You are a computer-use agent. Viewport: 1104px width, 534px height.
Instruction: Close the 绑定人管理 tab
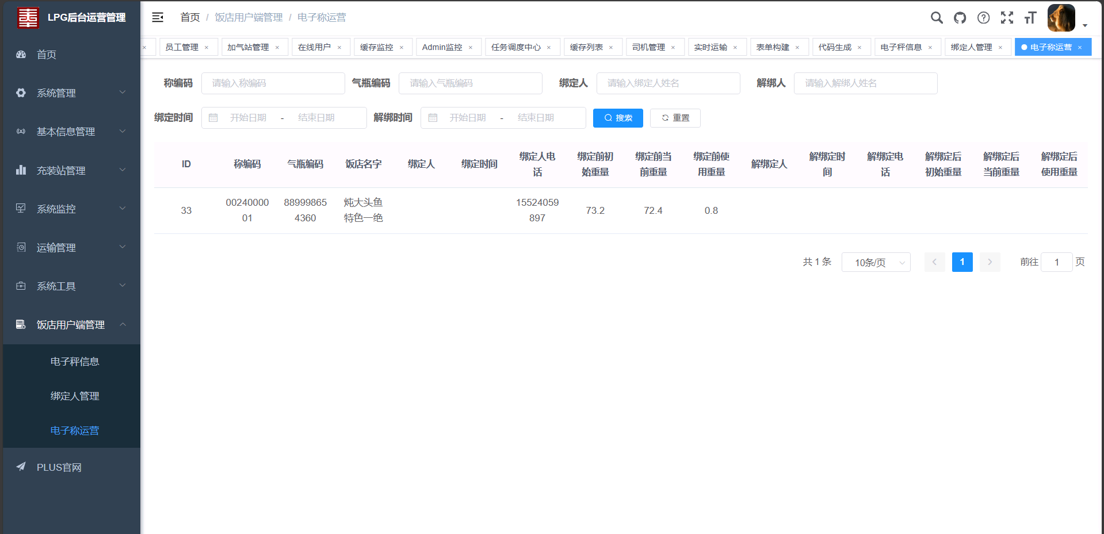(1000, 48)
